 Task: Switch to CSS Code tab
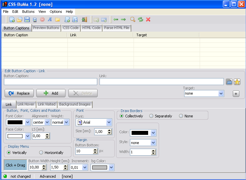[71, 28]
